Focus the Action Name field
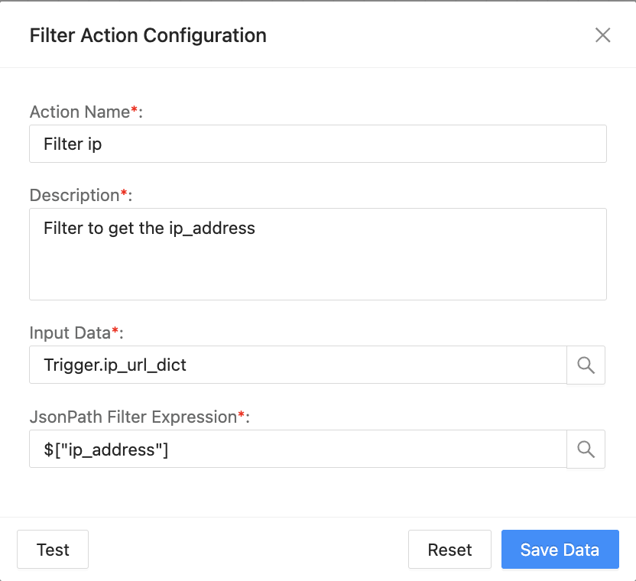Image resolution: width=636 pixels, height=581 pixels. tap(317, 144)
